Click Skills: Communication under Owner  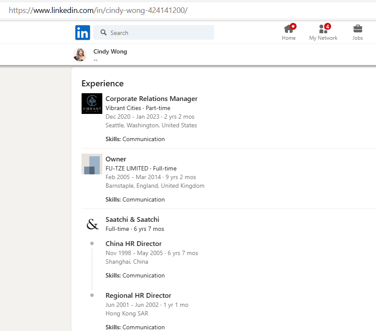coord(135,199)
